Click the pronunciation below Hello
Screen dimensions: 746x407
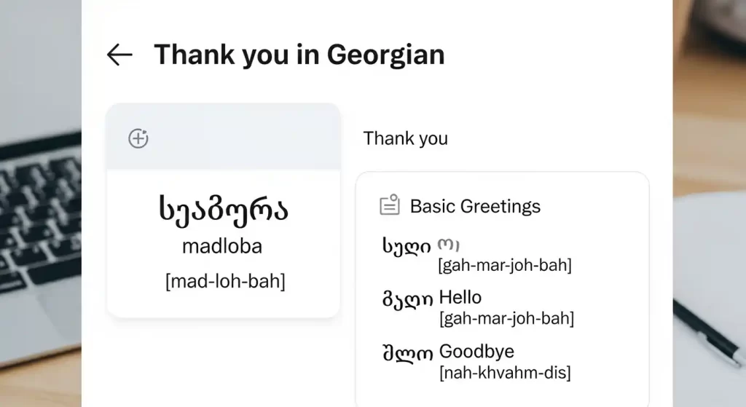click(506, 318)
